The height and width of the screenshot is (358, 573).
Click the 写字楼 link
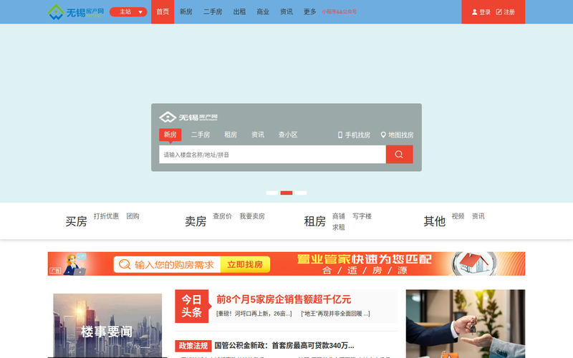[362, 216]
